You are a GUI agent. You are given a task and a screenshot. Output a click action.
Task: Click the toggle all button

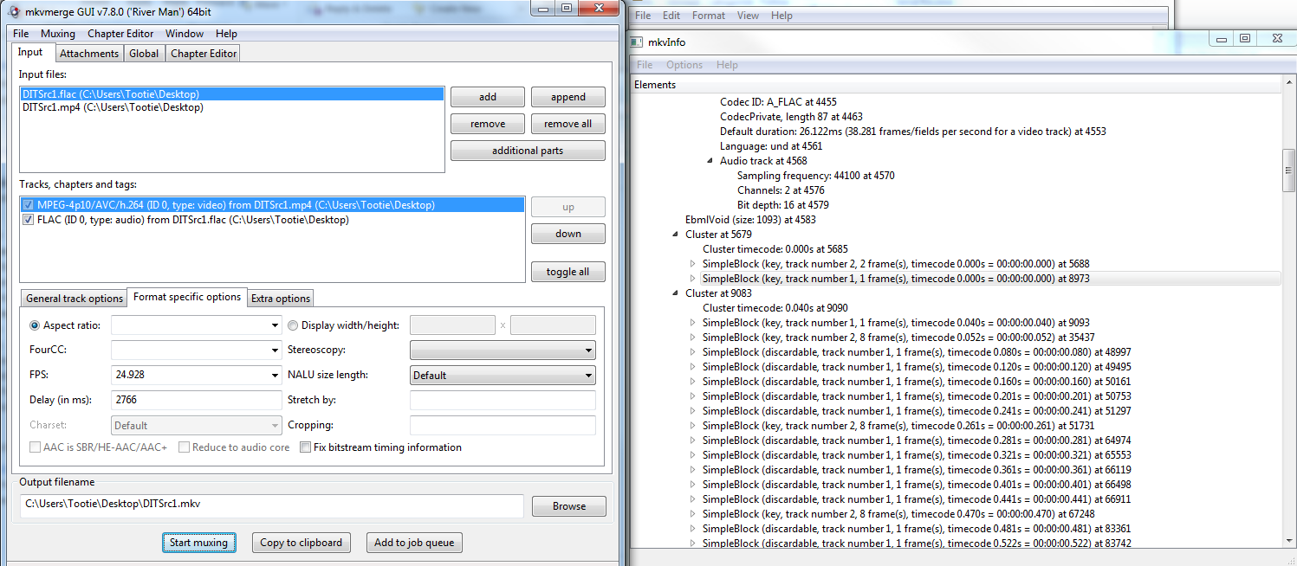click(568, 272)
